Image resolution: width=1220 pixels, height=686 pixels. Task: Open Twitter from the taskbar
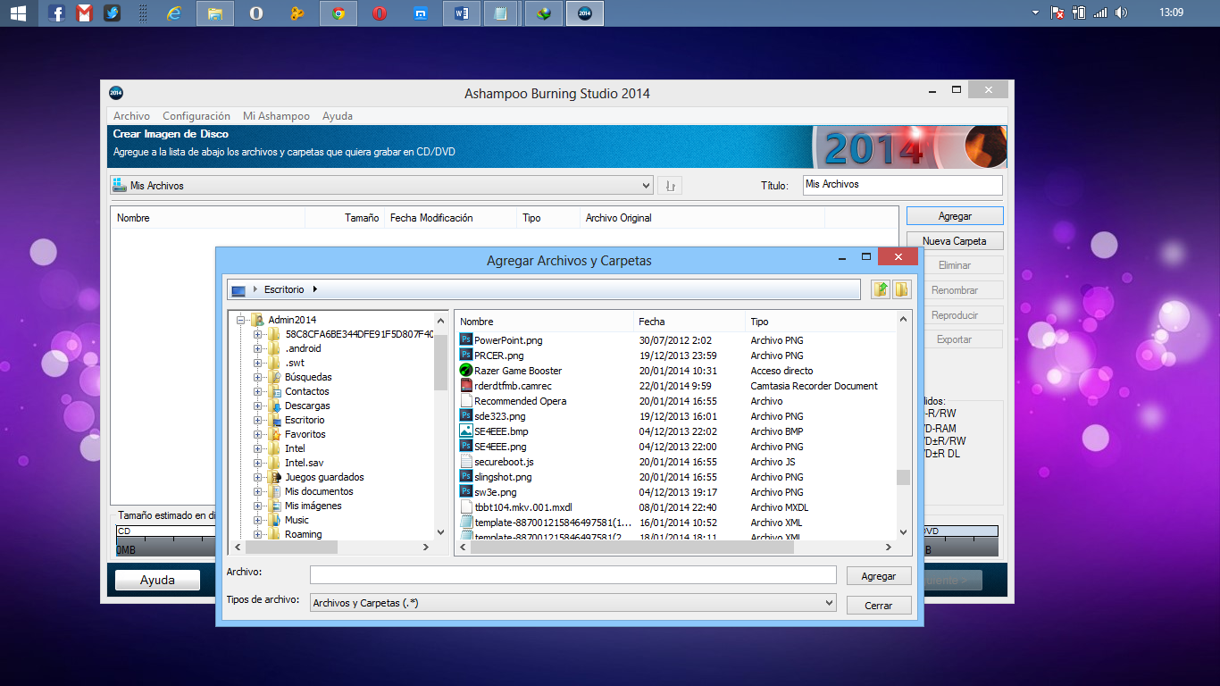113,13
